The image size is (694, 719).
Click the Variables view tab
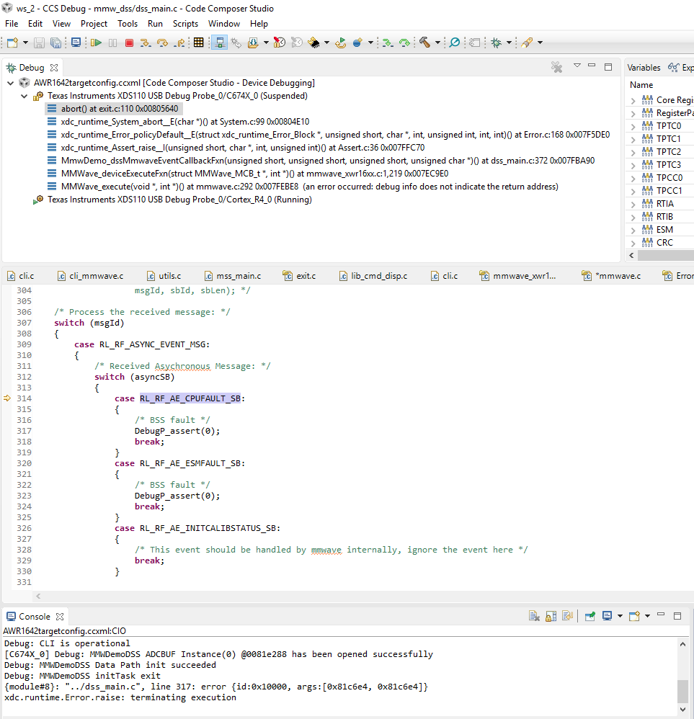click(644, 68)
